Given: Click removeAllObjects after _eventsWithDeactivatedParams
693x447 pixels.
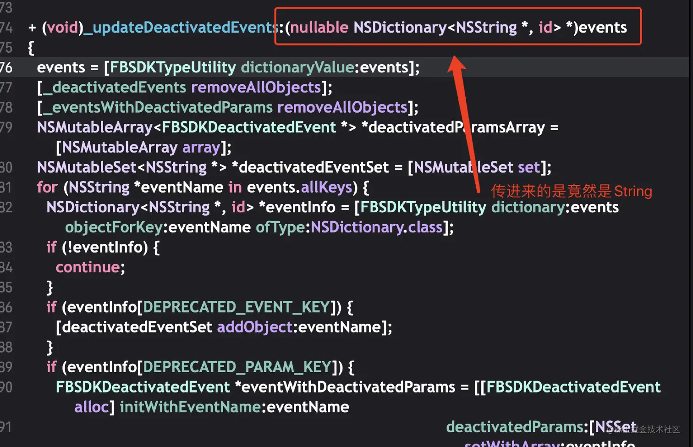Looking at the screenshot, I should pyautogui.click(x=342, y=107).
